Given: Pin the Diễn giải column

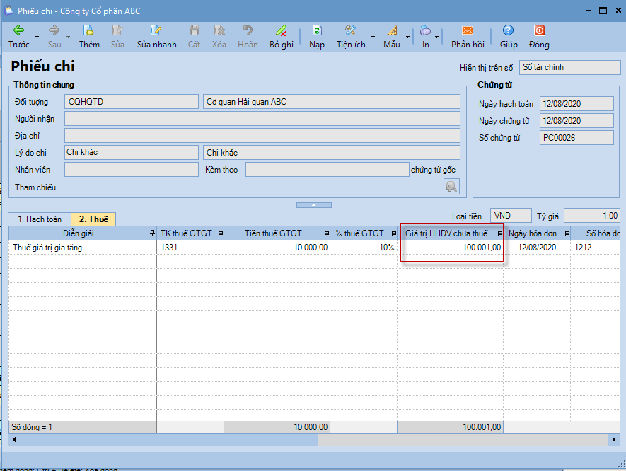Looking at the screenshot, I should [152, 233].
